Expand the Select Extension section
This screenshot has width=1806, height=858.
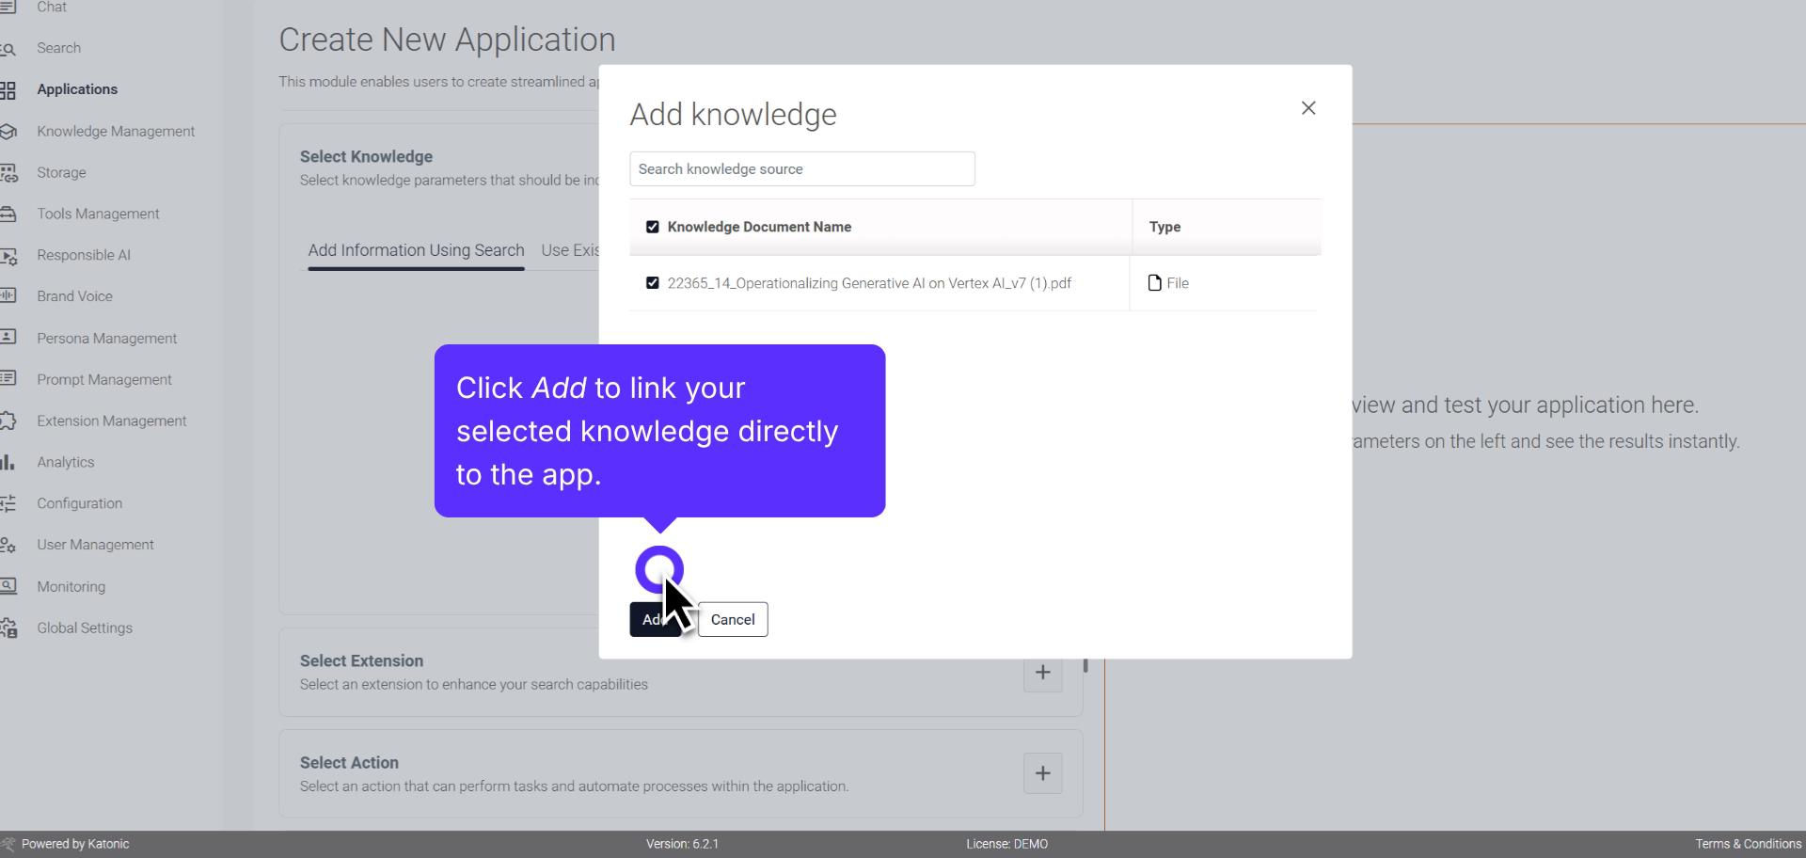coord(1042,672)
